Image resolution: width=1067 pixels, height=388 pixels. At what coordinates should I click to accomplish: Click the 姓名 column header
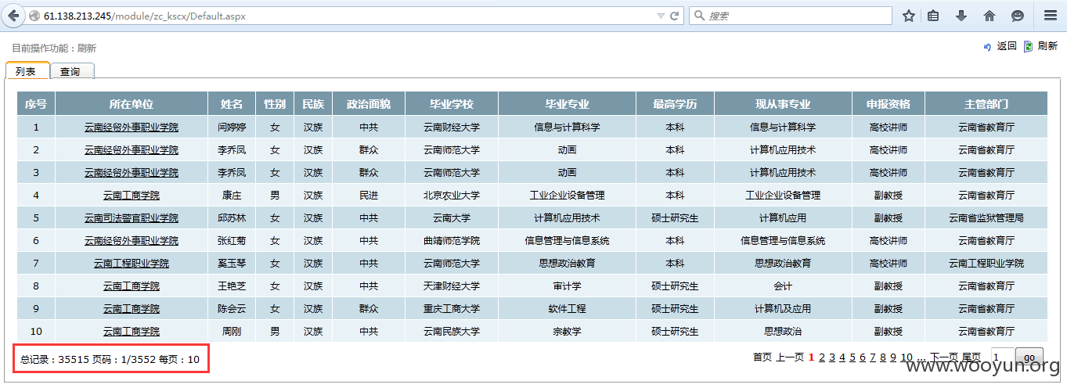click(x=232, y=104)
